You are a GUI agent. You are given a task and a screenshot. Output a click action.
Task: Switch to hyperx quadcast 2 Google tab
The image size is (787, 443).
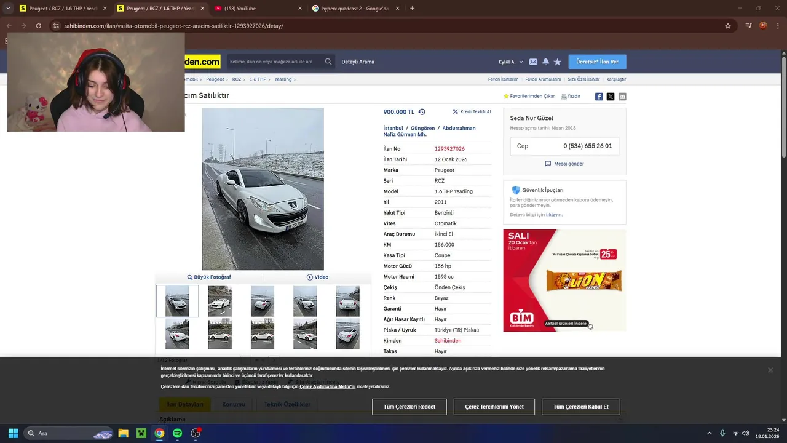(x=357, y=9)
